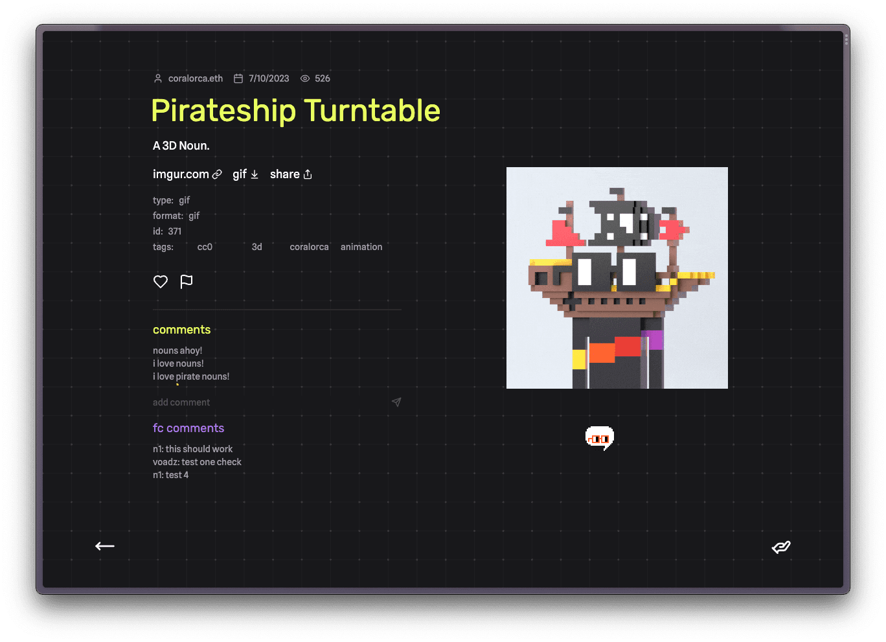Click the comments section heading
The height and width of the screenshot is (642, 886).
click(x=181, y=330)
